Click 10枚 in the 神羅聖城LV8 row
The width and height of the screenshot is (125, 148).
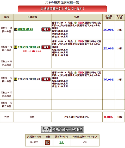pos(120,30)
